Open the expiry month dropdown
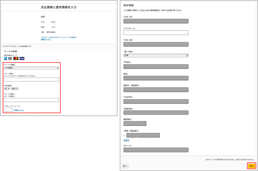258x171 pixels. [7, 88]
